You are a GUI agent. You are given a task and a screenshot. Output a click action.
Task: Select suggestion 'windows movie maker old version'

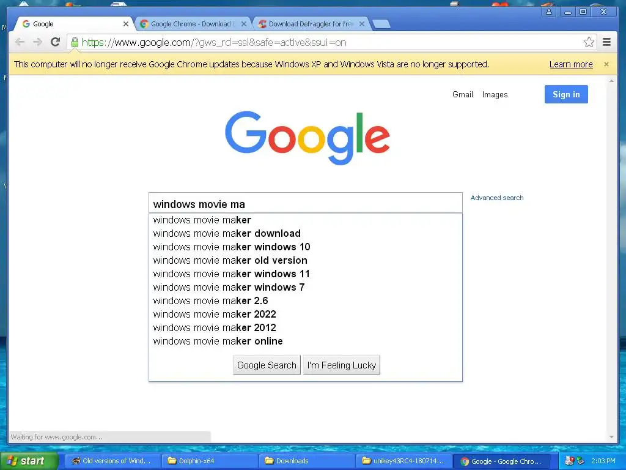(x=306, y=261)
